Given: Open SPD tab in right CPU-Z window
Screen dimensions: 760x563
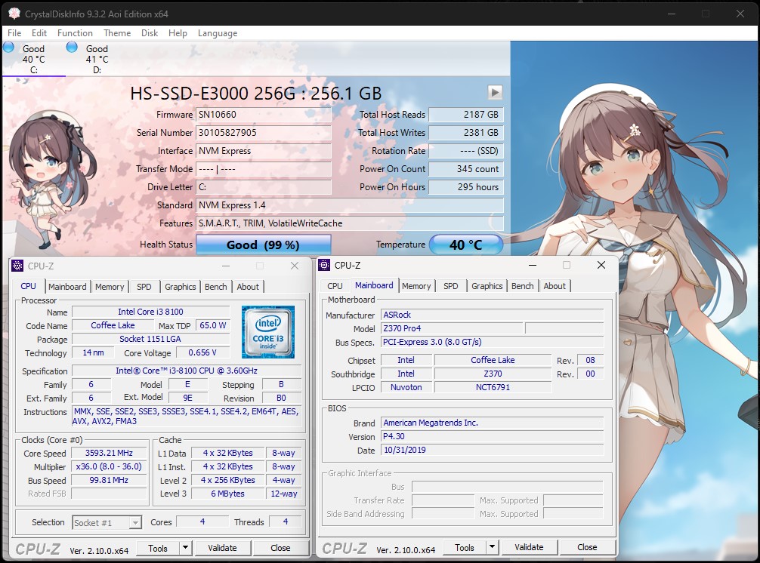Looking at the screenshot, I should (x=451, y=286).
